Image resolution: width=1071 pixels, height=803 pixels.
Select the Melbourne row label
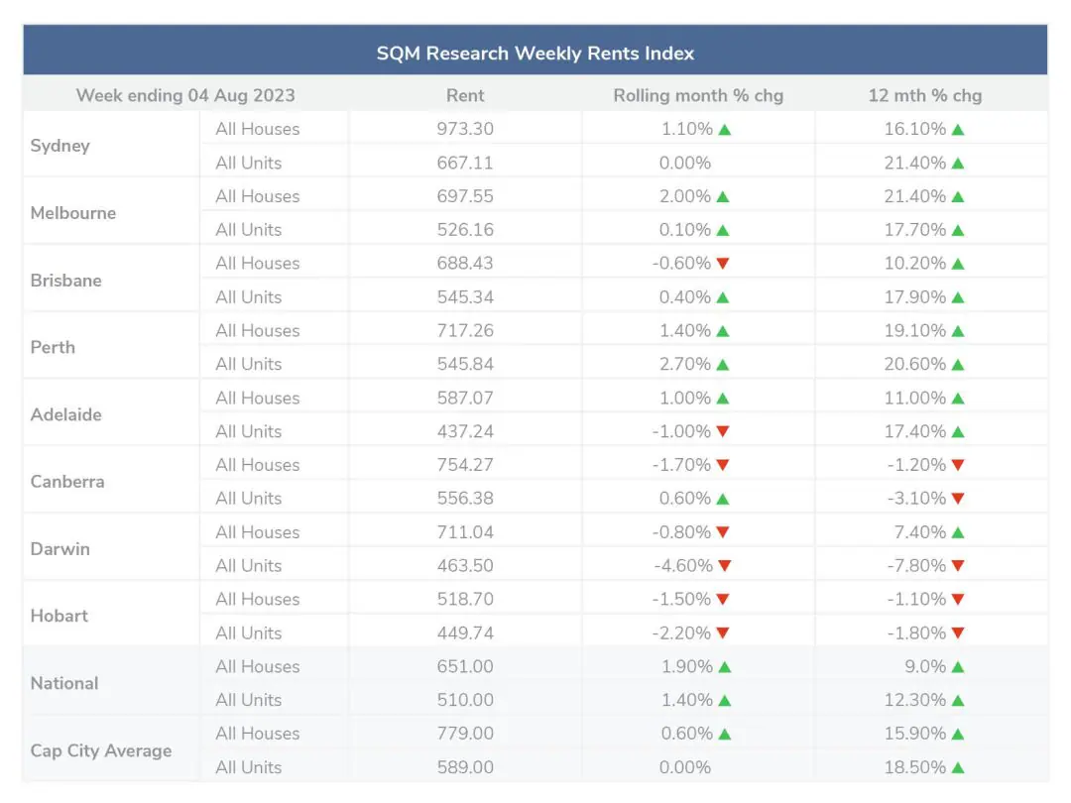point(73,213)
